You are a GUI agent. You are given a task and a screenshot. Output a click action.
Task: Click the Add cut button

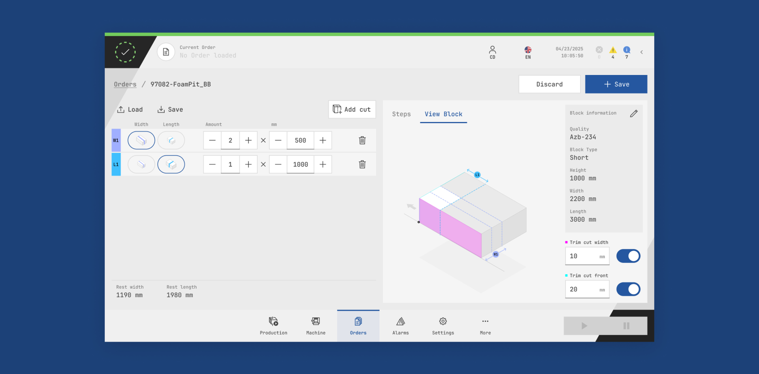point(352,110)
